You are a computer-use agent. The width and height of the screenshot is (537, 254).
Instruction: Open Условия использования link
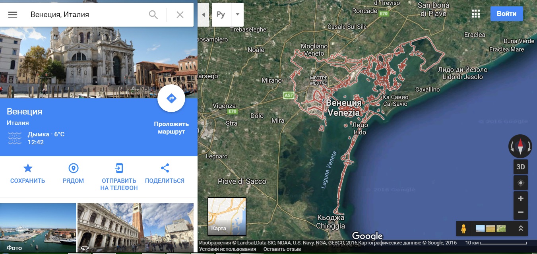pyautogui.click(x=227, y=249)
